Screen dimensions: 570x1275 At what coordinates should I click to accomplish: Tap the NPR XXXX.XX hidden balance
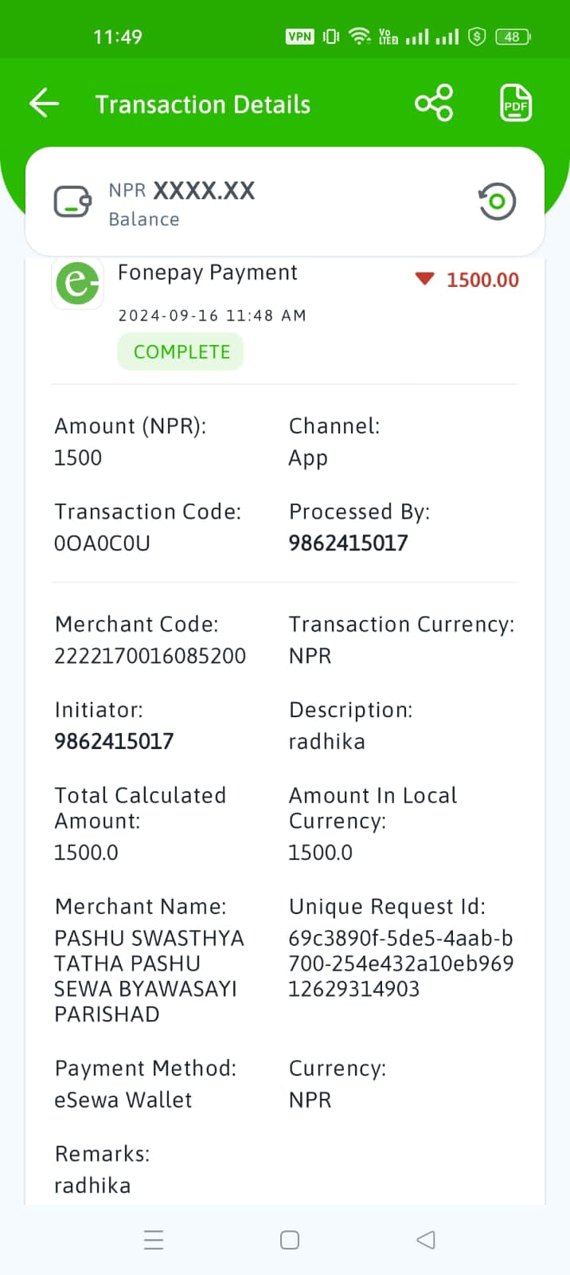click(182, 190)
